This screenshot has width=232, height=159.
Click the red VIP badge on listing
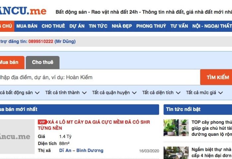[42, 122]
